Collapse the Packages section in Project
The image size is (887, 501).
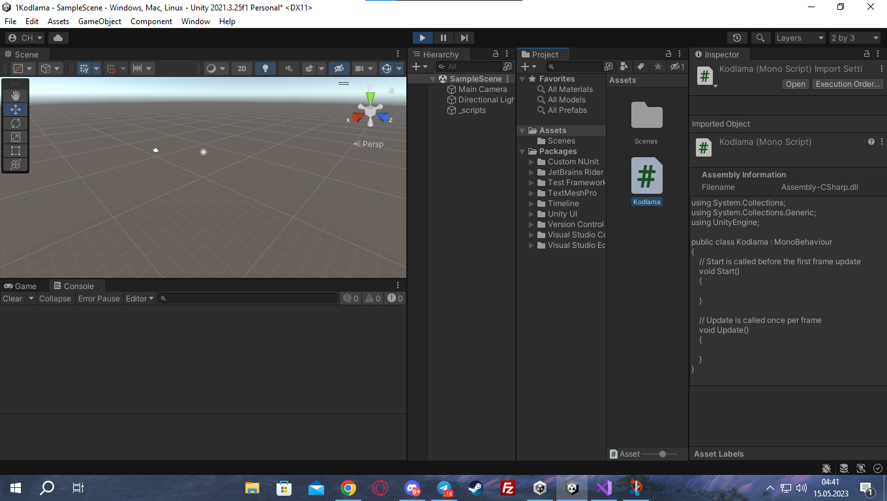[522, 151]
